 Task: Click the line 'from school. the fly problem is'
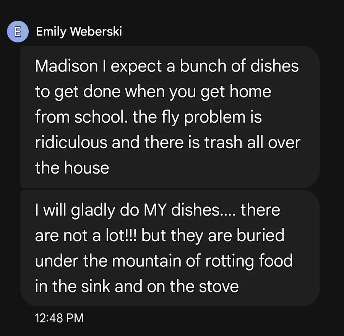pos(148,117)
